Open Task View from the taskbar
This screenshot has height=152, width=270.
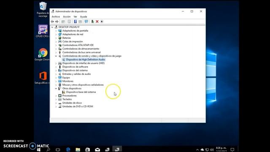tap(58, 149)
